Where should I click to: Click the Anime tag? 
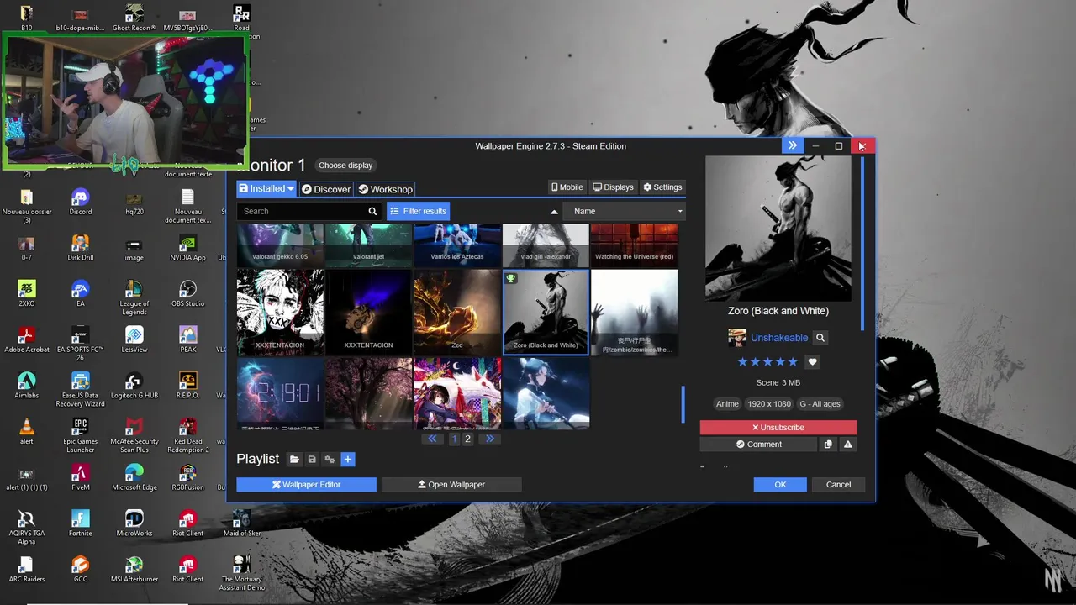pyautogui.click(x=727, y=404)
